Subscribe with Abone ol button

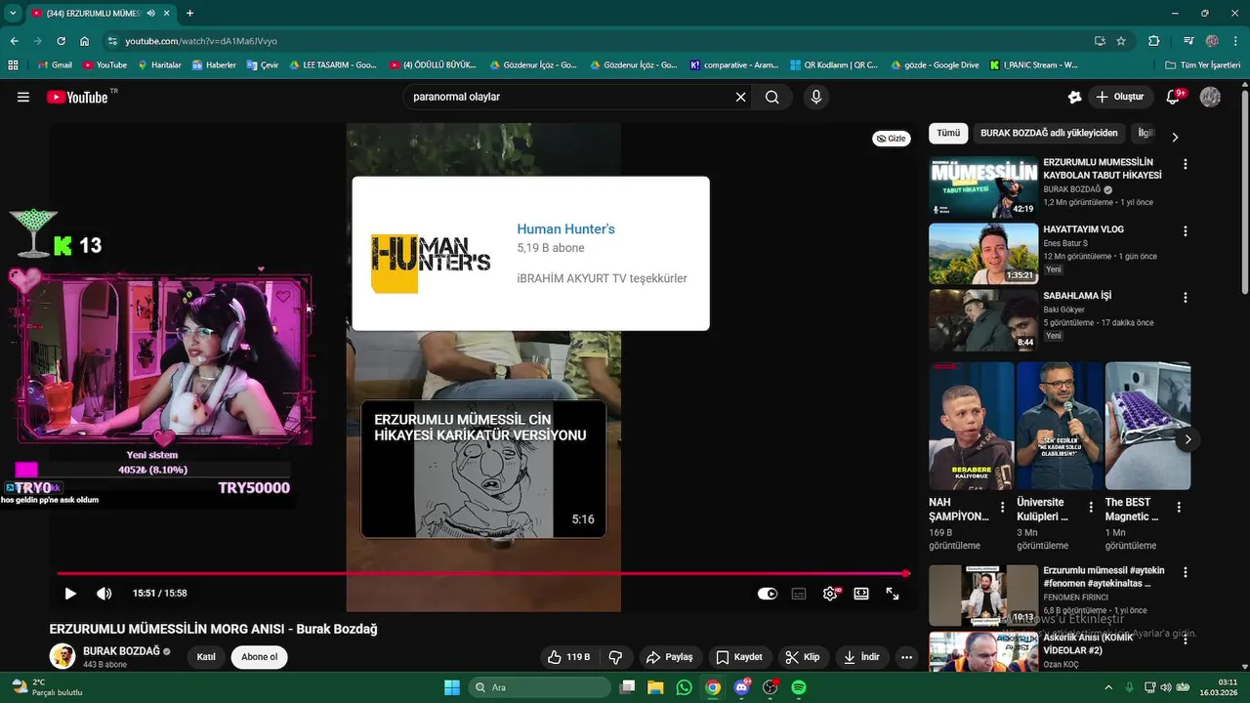259,657
